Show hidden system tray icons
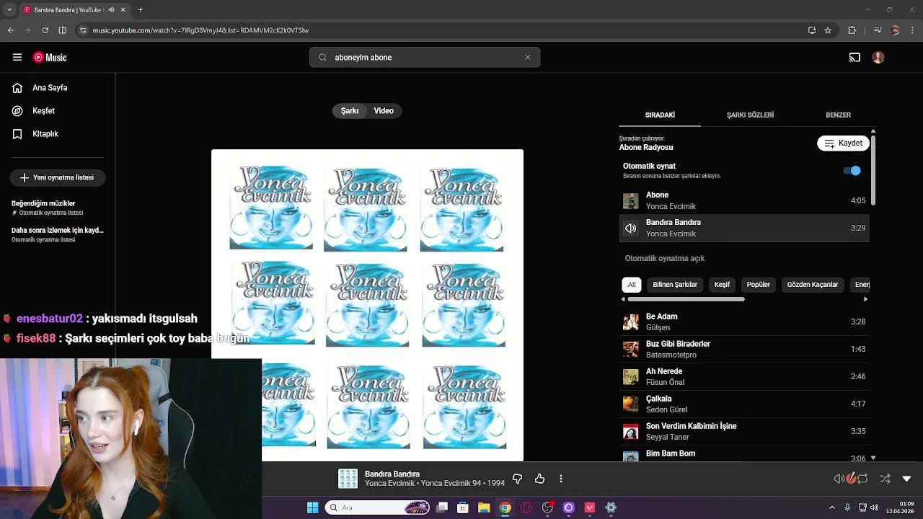 pos(832,507)
